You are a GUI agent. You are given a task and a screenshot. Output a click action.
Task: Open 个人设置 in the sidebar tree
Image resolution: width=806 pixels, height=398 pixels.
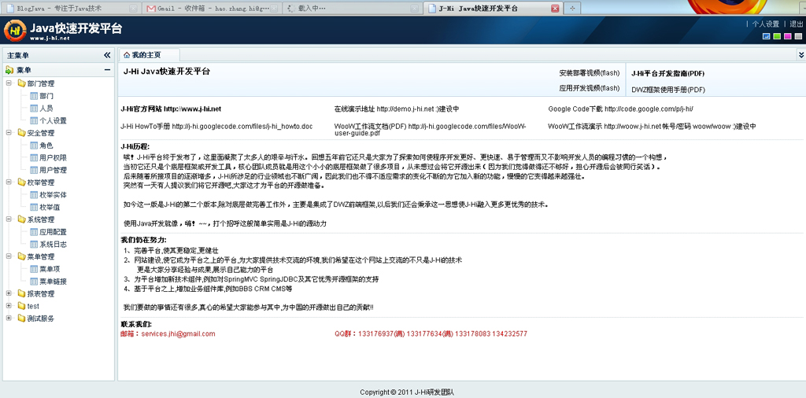(53, 120)
